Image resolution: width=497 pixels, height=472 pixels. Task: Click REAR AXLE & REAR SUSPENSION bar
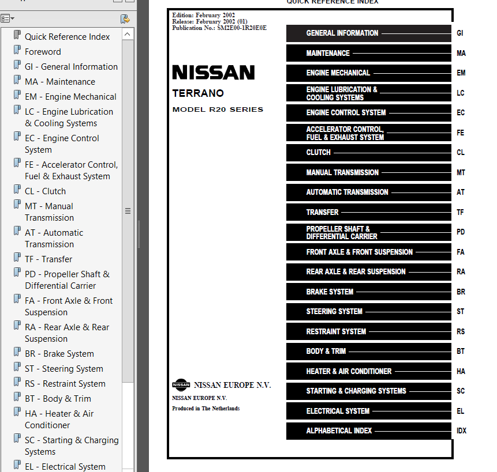pyautogui.click(x=369, y=272)
